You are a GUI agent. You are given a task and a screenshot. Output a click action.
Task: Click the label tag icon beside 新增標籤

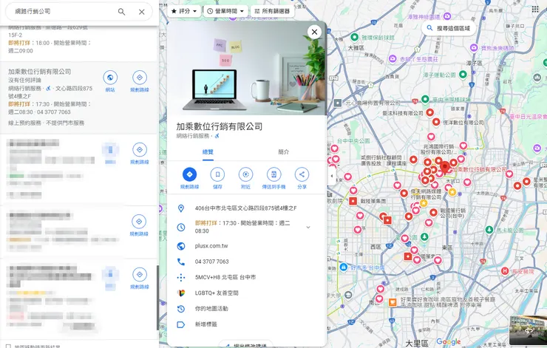180,324
